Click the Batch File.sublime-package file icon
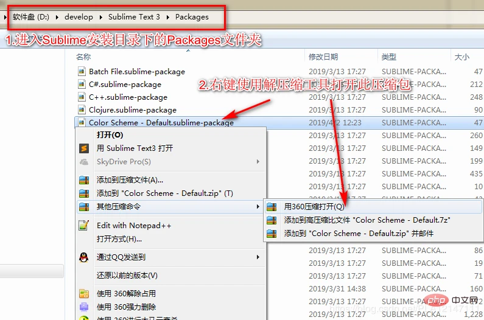 (x=82, y=72)
